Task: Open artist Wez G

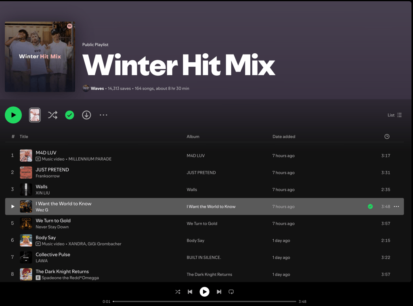Action: click(x=42, y=210)
